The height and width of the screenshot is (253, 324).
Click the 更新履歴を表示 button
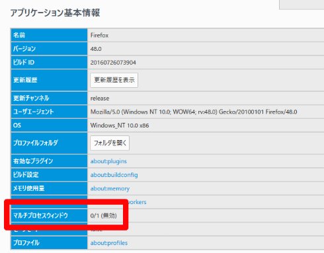tap(114, 80)
